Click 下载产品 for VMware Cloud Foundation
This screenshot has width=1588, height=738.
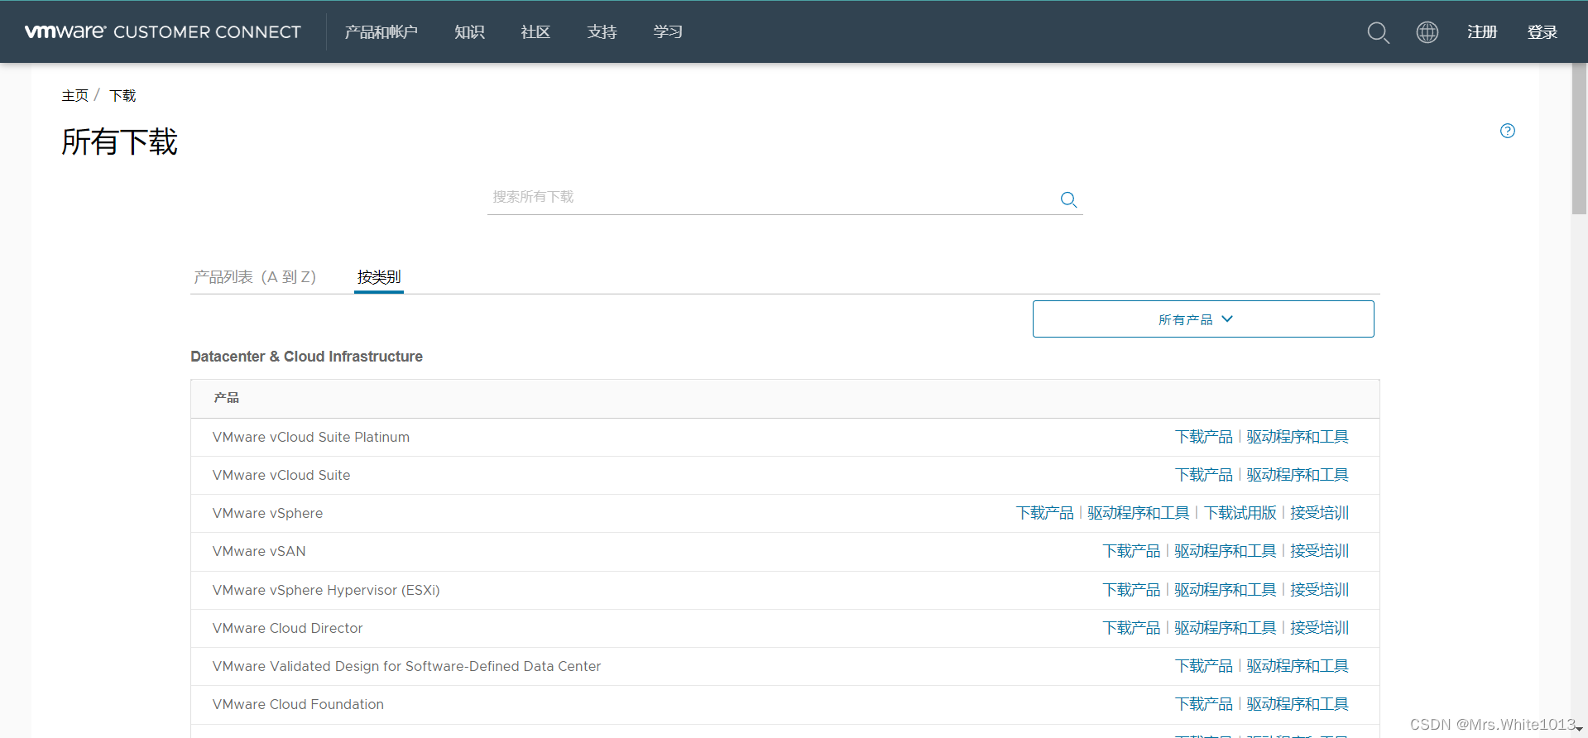[x=1203, y=704]
